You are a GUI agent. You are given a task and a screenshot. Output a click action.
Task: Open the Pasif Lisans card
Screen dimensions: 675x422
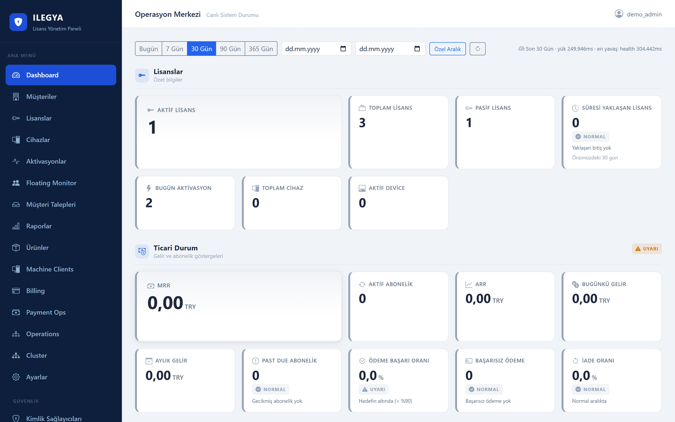pos(505,132)
